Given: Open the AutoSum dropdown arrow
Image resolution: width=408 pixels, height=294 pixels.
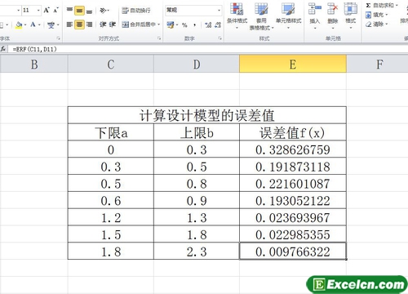Looking at the screenshot, I should point(397,6).
